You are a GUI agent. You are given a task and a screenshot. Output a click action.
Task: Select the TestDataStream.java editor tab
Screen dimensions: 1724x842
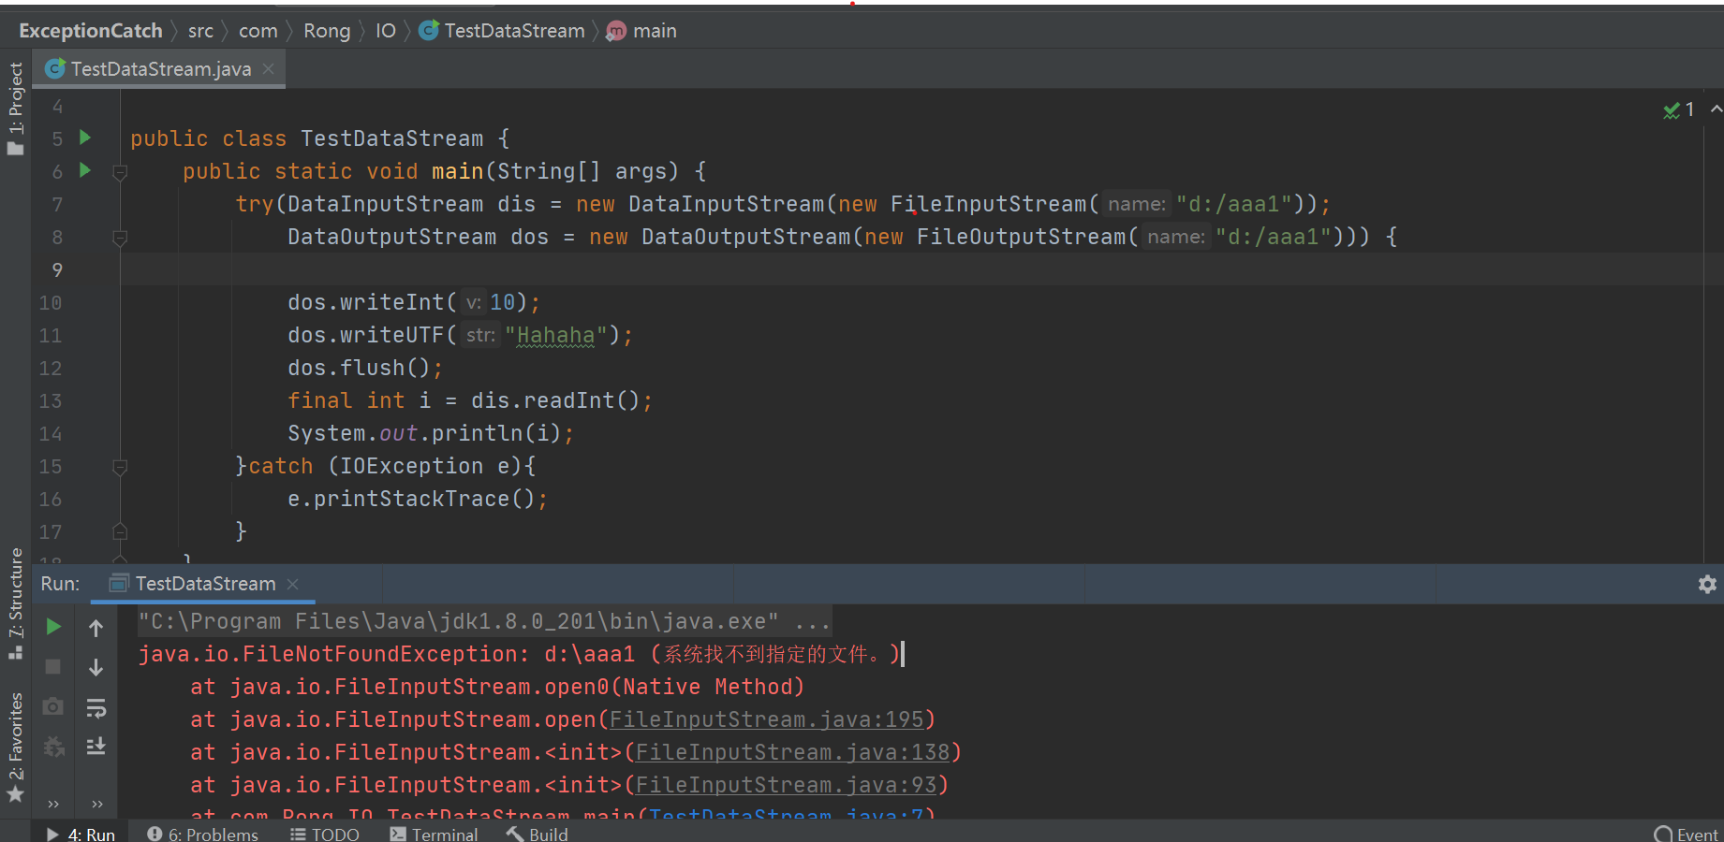pyautogui.click(x=159, y=69)
